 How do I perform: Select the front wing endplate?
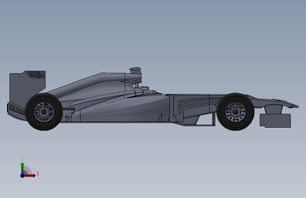click(x=275, y=120)
